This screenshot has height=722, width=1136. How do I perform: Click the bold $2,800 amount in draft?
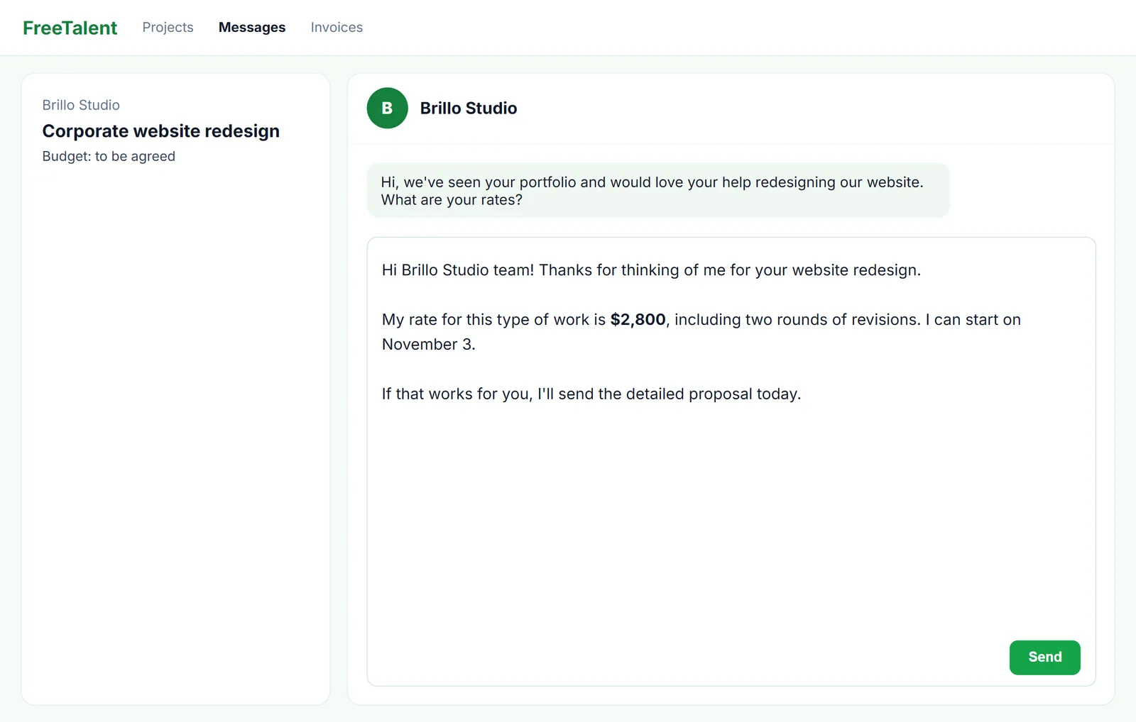(x=638, y=320)
